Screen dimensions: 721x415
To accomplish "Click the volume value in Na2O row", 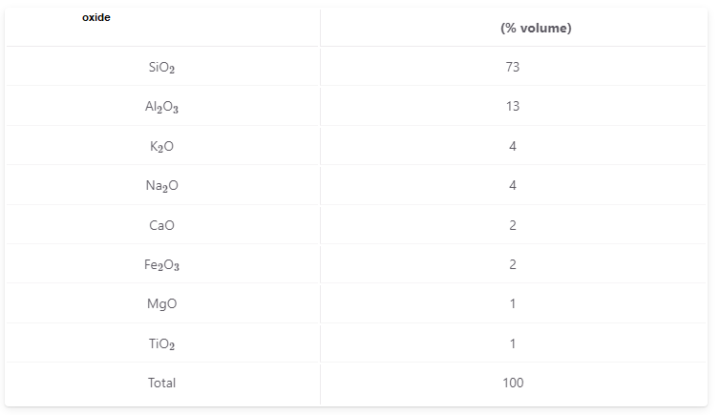I will pos(513,186).
